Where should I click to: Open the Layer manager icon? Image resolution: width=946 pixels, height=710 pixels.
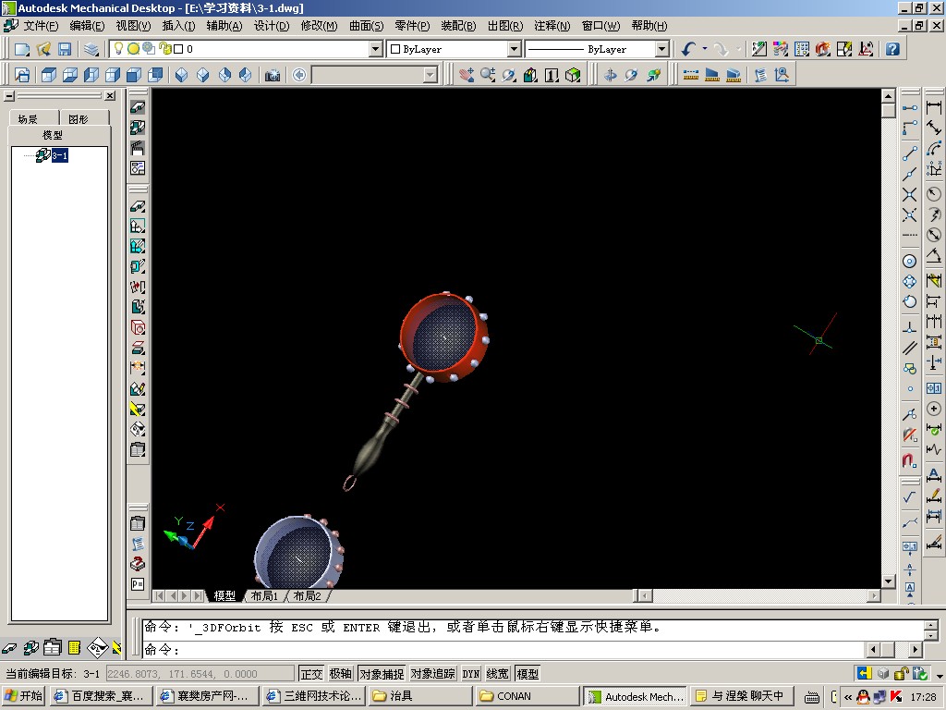[91, 50]
